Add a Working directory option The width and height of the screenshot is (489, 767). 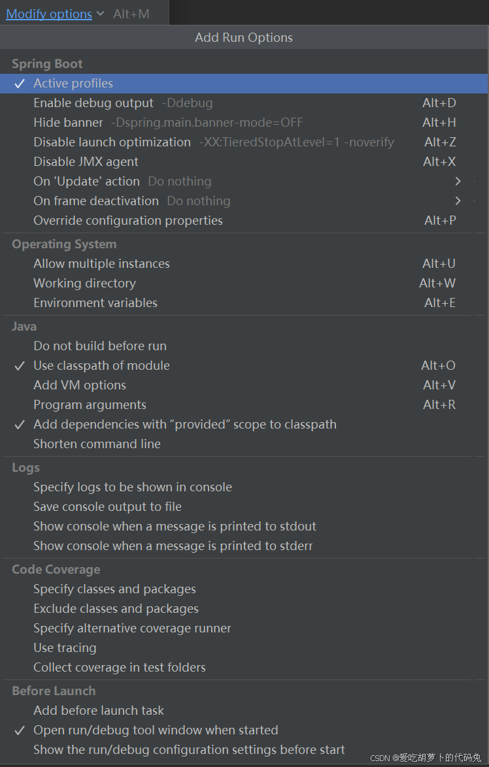84,283
